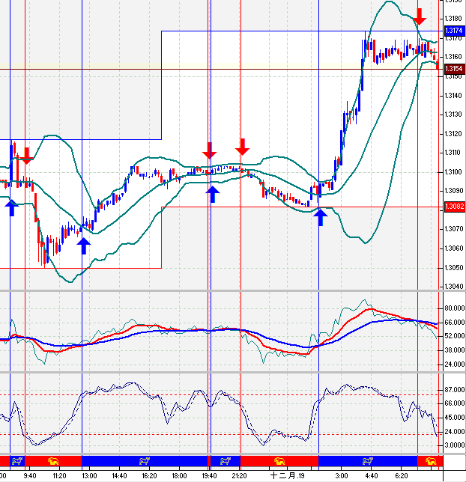Click the bull icon in the short blue bar after 19:40
Screen dimensions: 466x482
(226, 461)
